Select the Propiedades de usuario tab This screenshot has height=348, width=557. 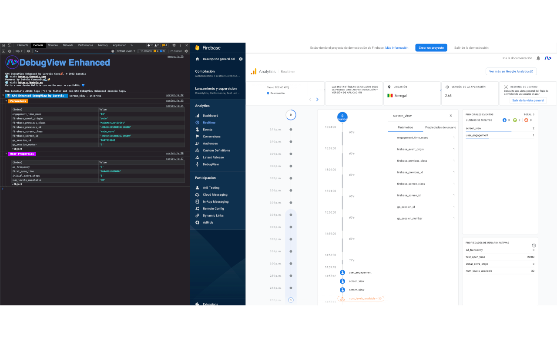pyautogui.click(x=440, y=127)
